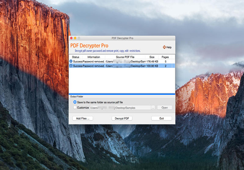The image size is (244, 170).
Task: Start decryption with the Decrypt PDF button
Action: point(122,118)
